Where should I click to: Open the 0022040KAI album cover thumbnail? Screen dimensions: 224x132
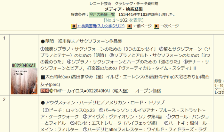pos(25,76)
